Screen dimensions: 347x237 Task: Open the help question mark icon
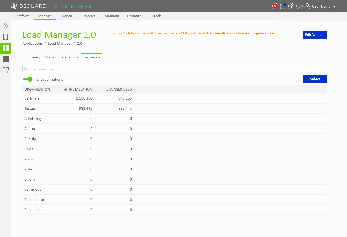pos(291,6)
